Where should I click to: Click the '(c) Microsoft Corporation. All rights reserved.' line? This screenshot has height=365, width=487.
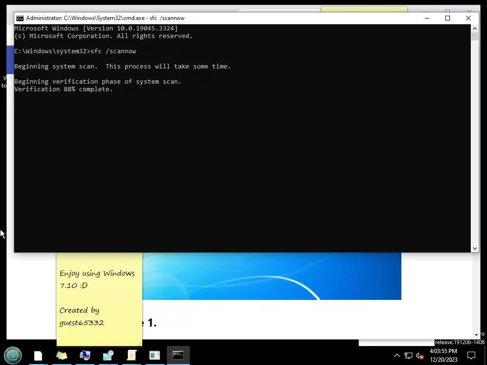(x=103, y=36)
